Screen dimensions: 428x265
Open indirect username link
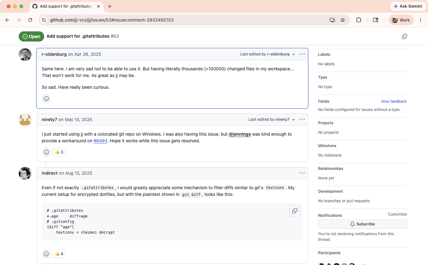[x=50, y=173]
